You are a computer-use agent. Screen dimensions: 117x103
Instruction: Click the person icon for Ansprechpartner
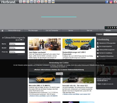[98, 47]
